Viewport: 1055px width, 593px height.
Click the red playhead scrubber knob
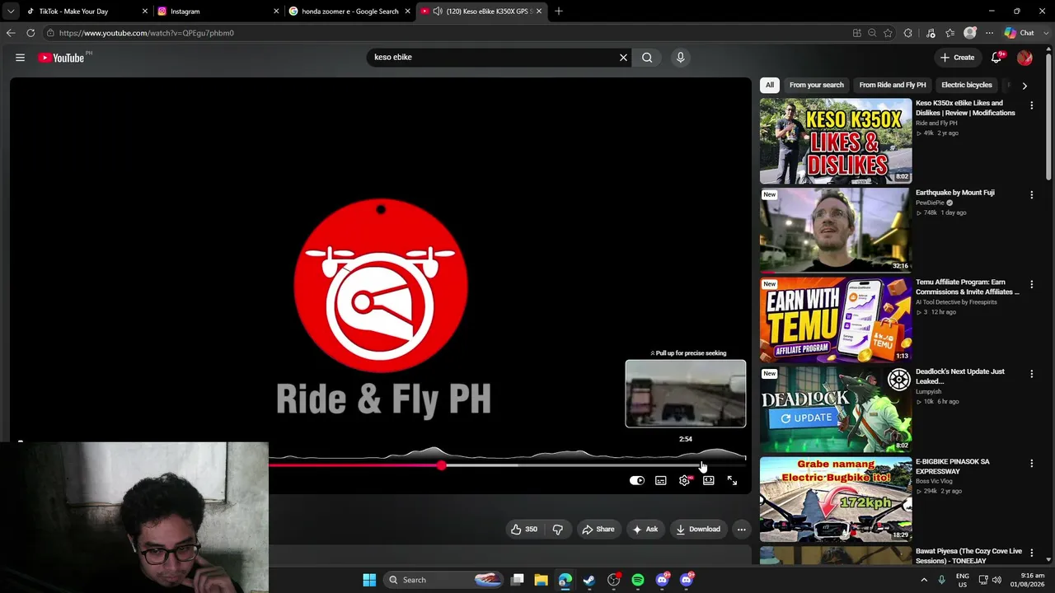coord(442,465)
